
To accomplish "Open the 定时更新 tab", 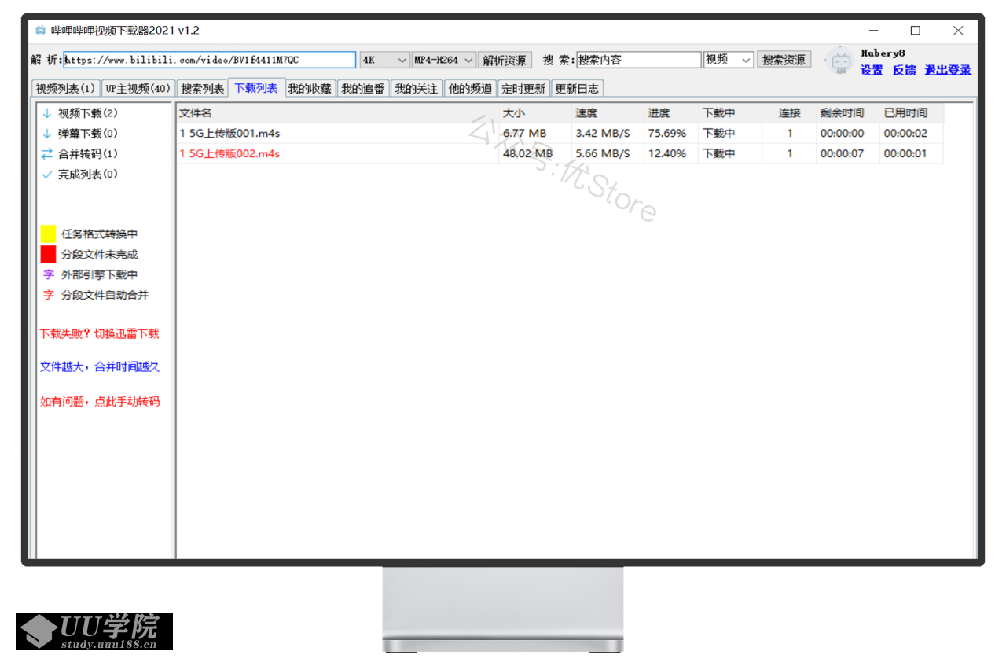I will [x=523, y=89].
